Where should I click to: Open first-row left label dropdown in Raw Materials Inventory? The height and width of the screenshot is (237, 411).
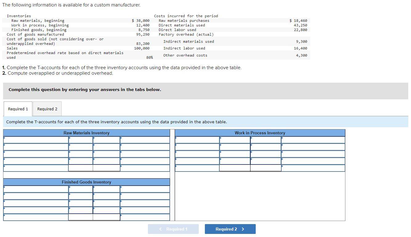tap(36, 140)
